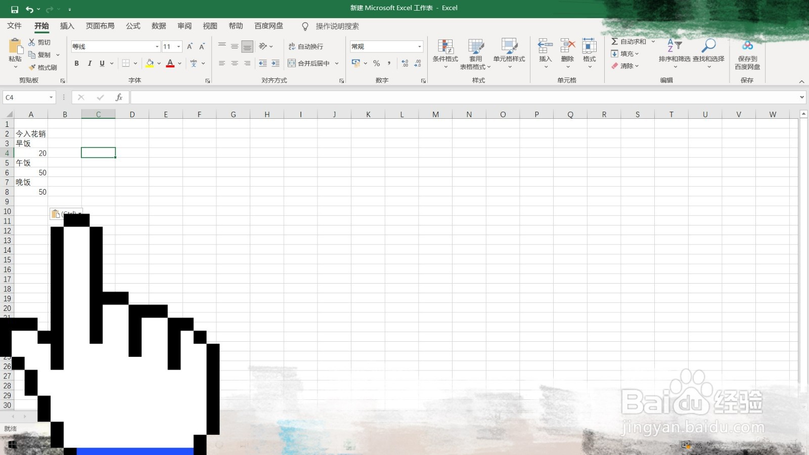Screen dimensions: 809x455
Task: Switch to 插入 Insert tab
Action: pos(67,26)
